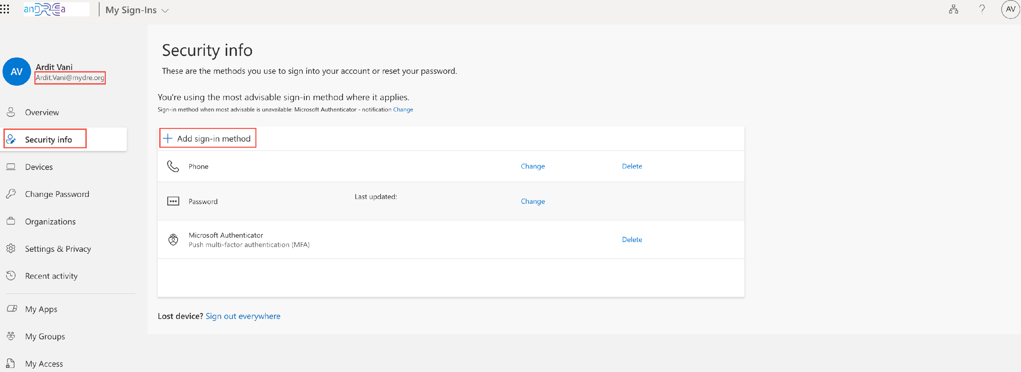The image size is (1021, 372).
Task: Click Add sign-in method button
Action: [208, 138]
